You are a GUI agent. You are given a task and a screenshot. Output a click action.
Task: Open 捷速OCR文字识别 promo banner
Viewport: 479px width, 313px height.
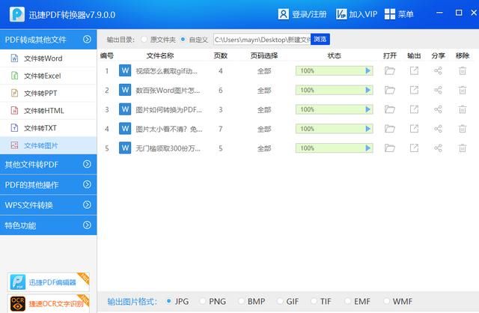tap(48, 303)
